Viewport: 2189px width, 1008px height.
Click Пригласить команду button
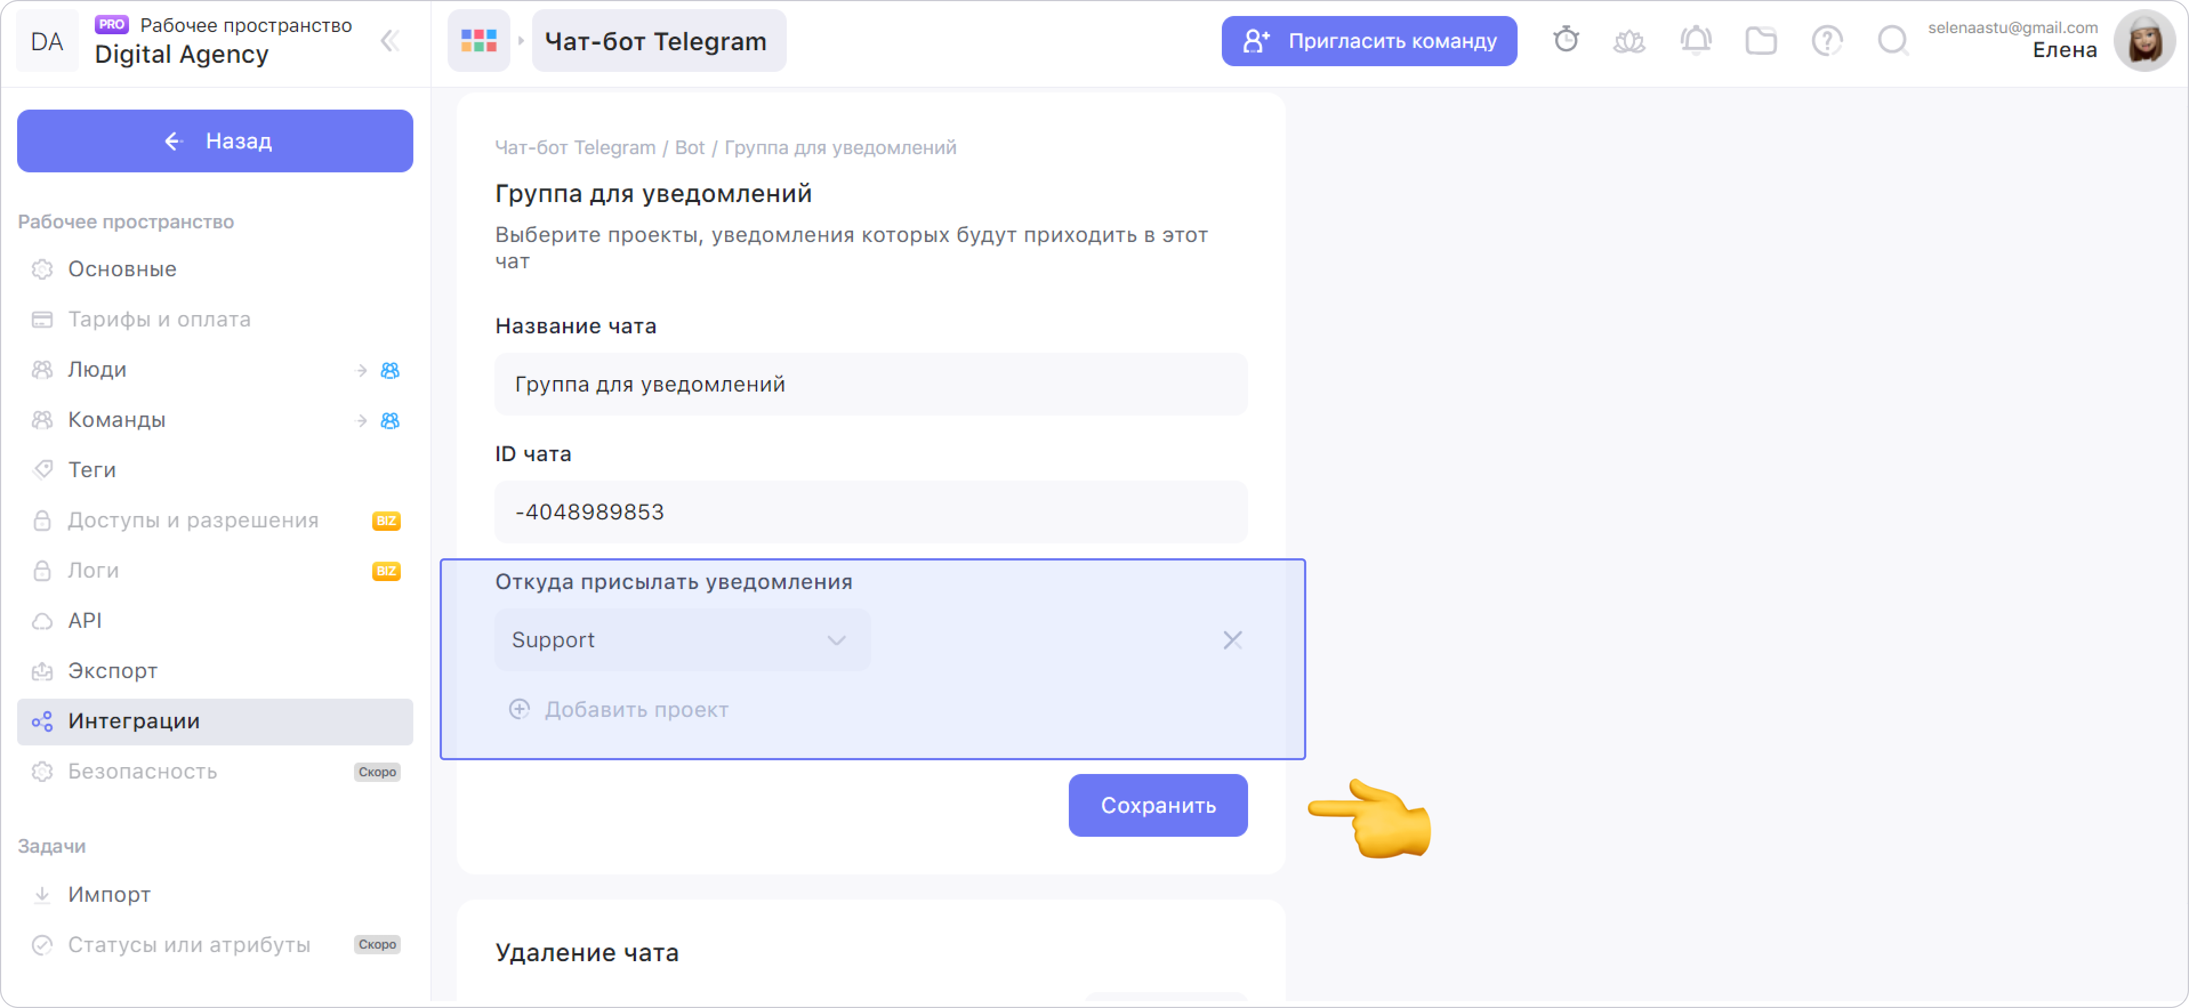click(x=1369, y=41)
